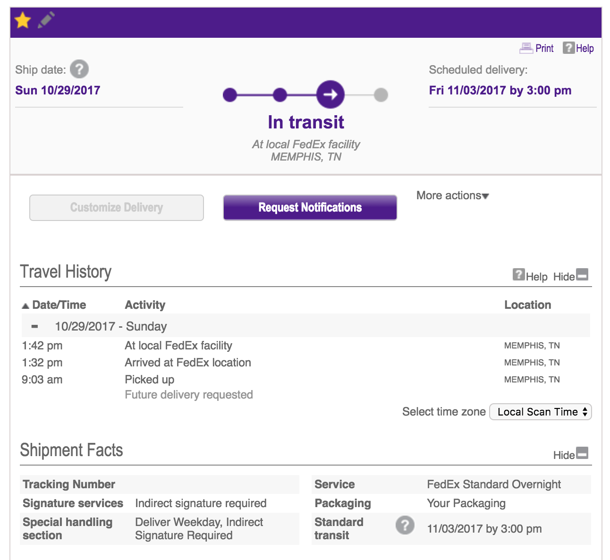Open the Local Scan Time time zone dropdown

click(x=541, y=412)
